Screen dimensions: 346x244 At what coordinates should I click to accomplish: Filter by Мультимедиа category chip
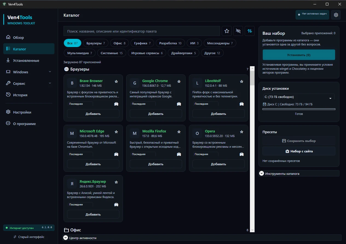click(x=80, y=53)
